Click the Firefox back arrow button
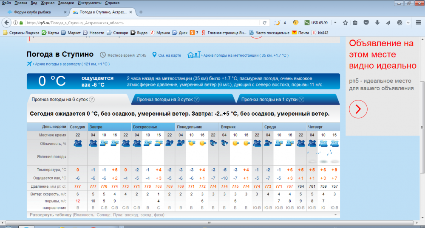This screenshot has height=228, width=425. coord(7,22)
